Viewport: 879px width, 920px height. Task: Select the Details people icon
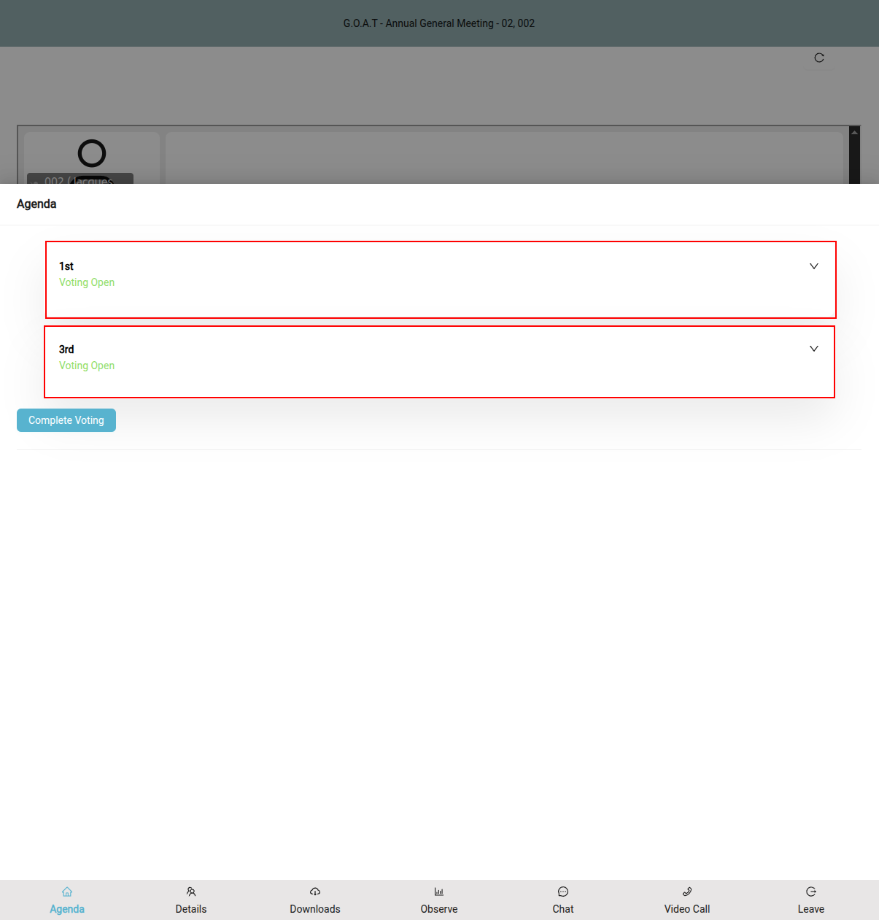click(191, 892)
